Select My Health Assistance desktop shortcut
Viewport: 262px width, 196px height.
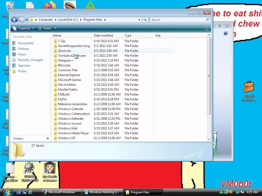(x=50, y=172)
